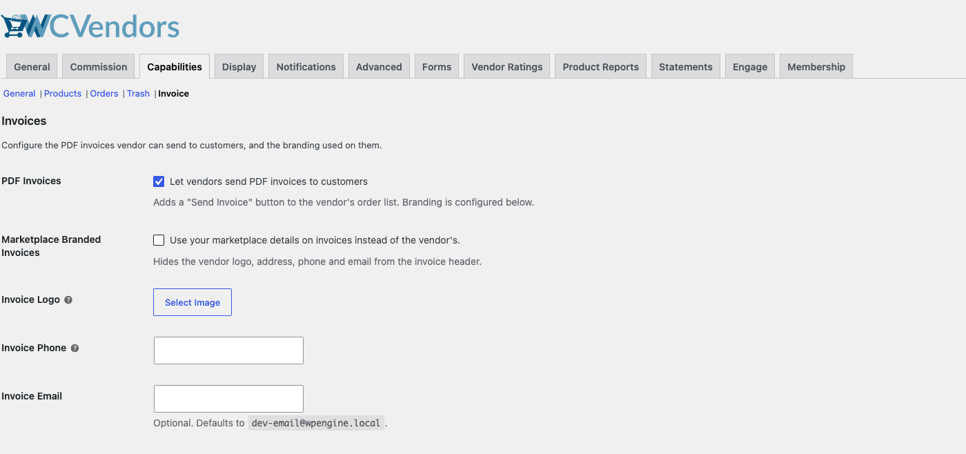Switch to the Forms tab
This screenshot has width=966, height=454.
click(437, 67)
